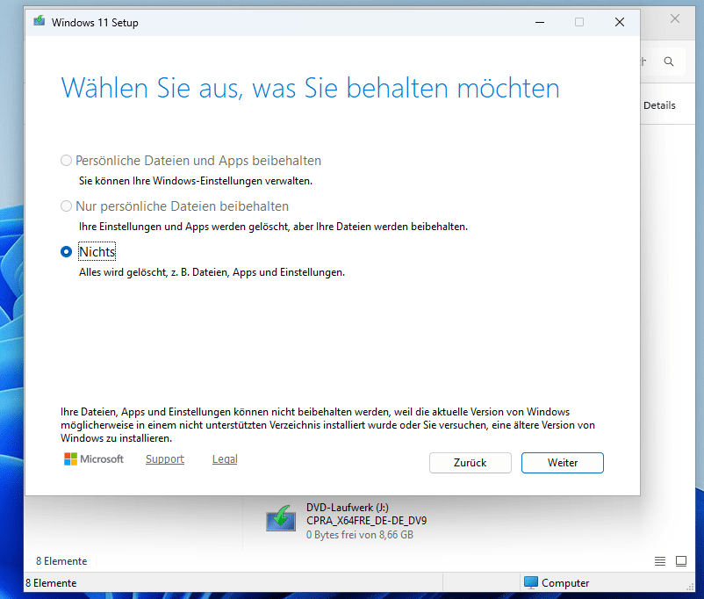Click the Computer icon in status bar
The width and height of the screenshot is (704, 599).
(531, 582)
